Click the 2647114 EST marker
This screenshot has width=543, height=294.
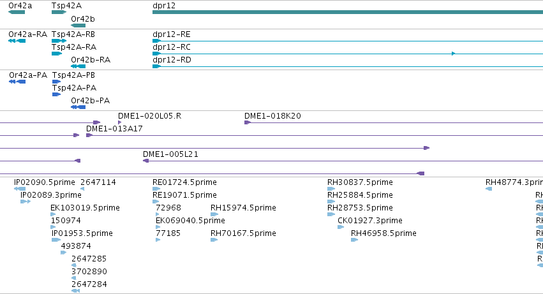click(82, 189)
